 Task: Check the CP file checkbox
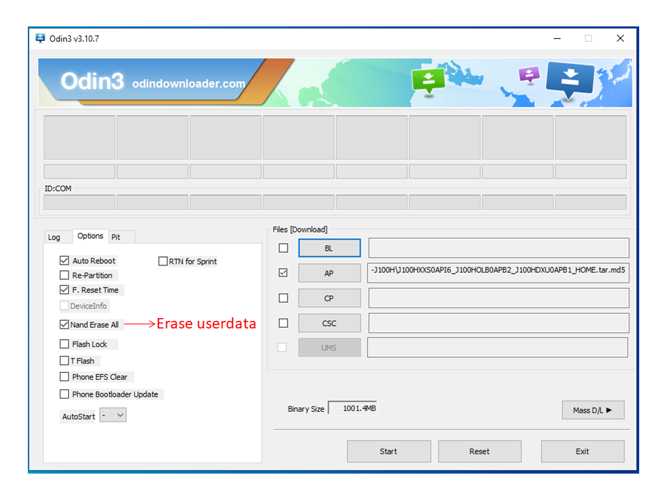tap(283, 298)
